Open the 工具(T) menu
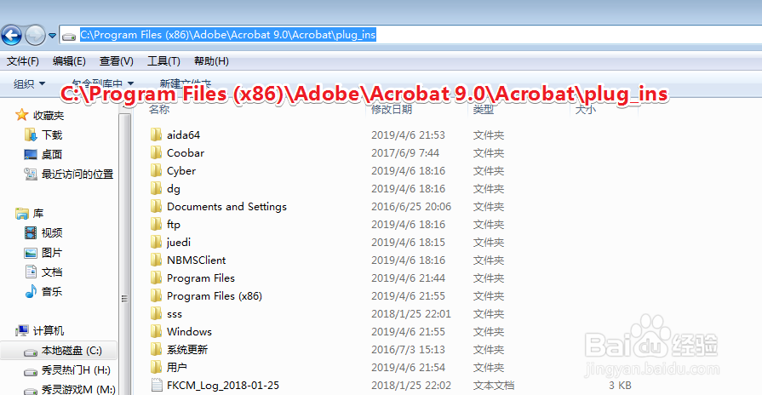762x395 pixels. pos(163,61)
